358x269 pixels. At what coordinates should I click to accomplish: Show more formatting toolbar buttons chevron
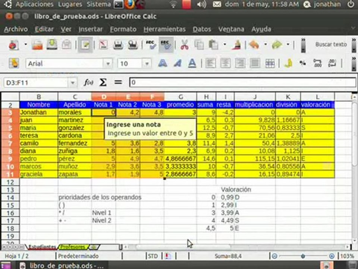pos(354,64)
